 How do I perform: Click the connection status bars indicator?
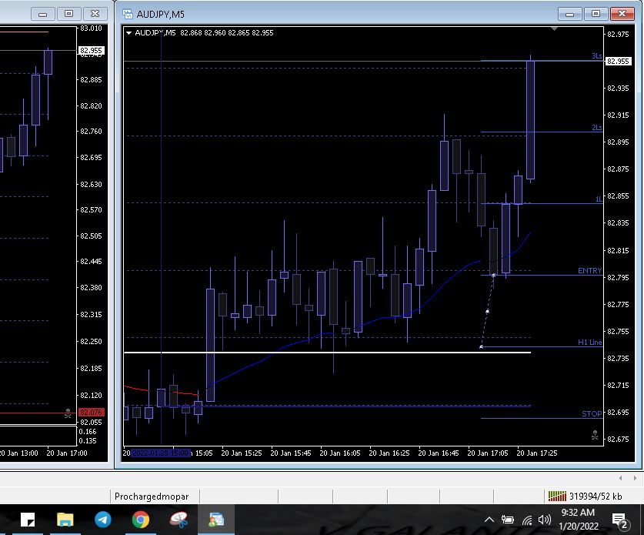[x=556, y=496]
